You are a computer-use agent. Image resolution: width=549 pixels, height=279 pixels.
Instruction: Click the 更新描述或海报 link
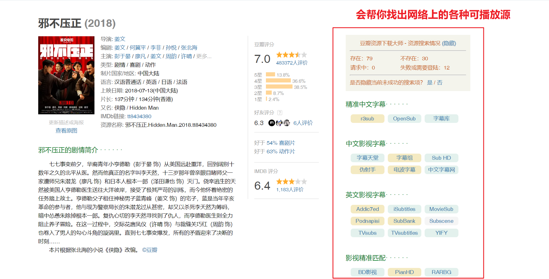(x=66, y=123)
